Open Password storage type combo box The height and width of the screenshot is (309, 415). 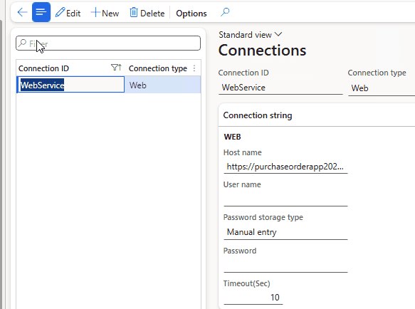coord(285,232)
